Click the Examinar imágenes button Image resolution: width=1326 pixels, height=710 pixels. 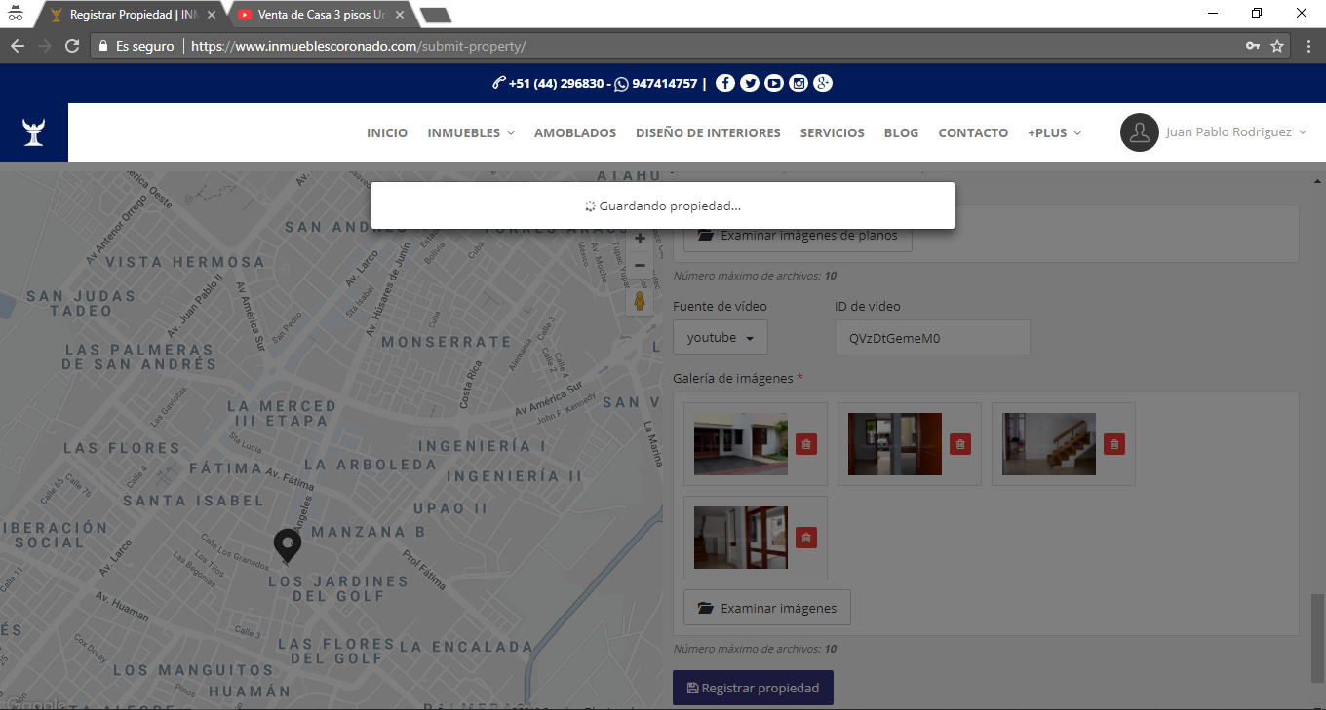(767, 608)
